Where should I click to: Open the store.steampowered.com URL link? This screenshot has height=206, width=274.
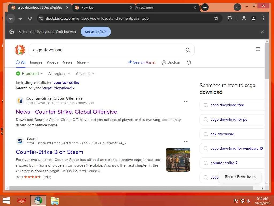[x=76, y=143]
